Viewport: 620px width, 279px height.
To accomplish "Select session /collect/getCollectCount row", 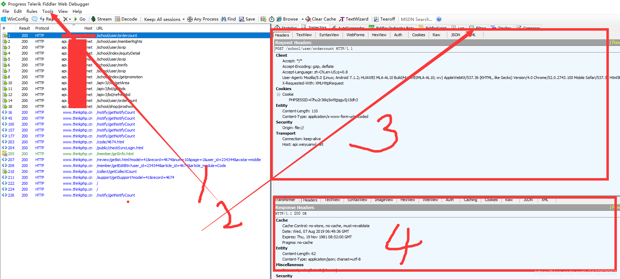I will tap(135, 172).
